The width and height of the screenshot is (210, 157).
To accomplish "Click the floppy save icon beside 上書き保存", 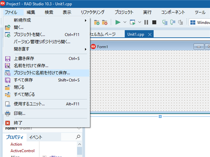I will pos(7,58).
